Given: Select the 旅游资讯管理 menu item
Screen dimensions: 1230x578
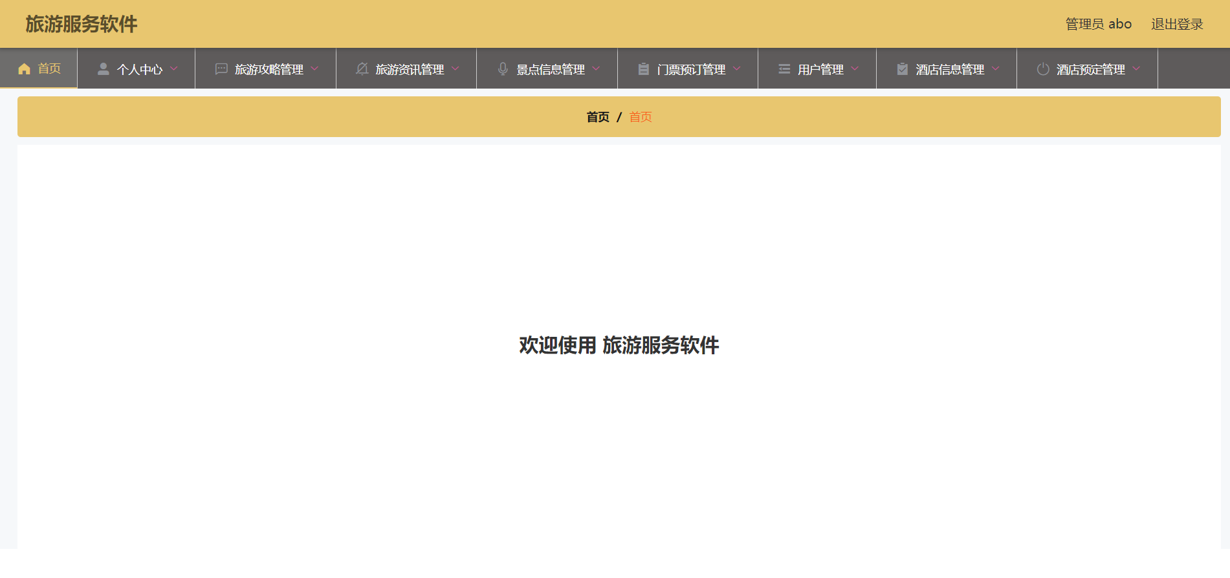Looking at the screenshot, I should click(410, 69).
